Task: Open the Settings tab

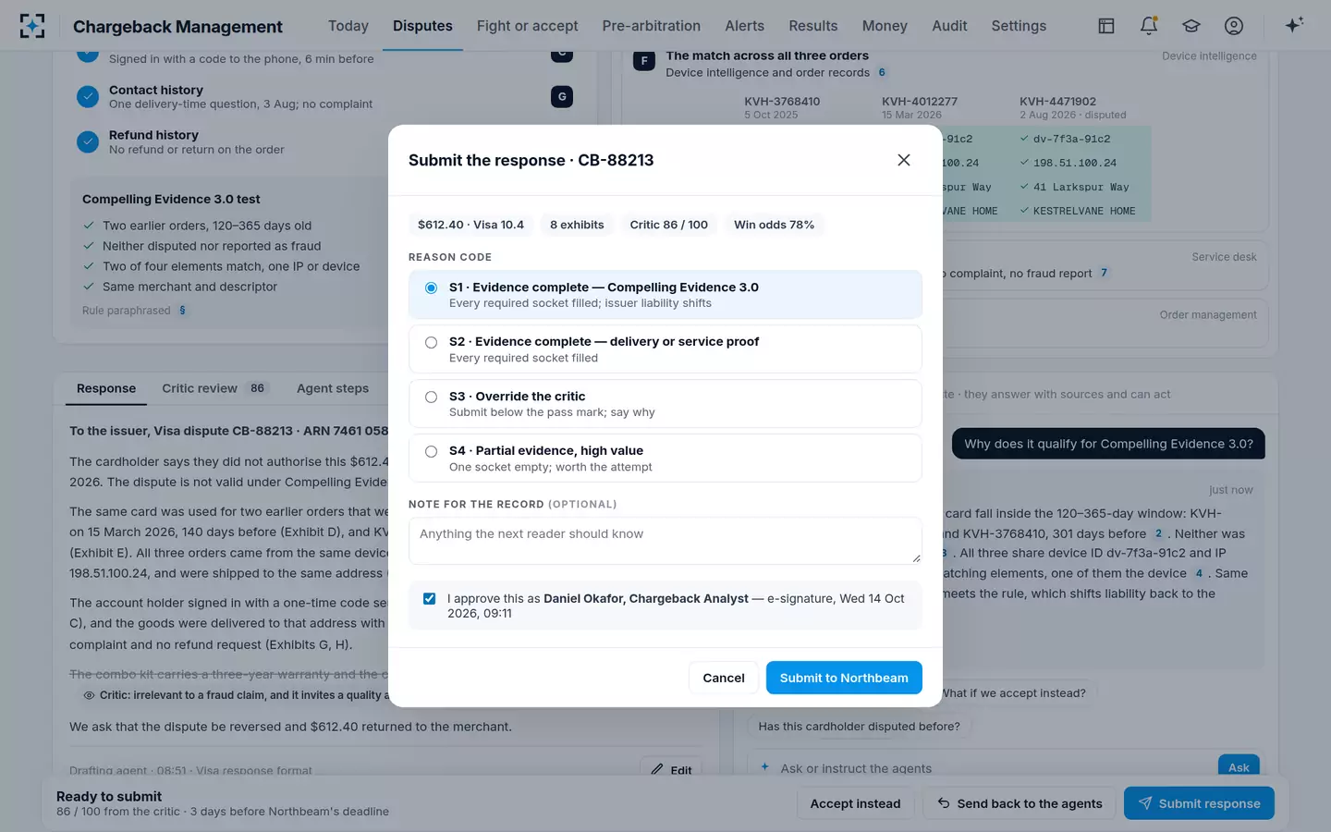Action: [1019, 26]
